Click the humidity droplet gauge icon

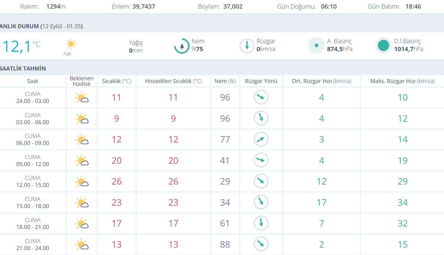[182, 46]
